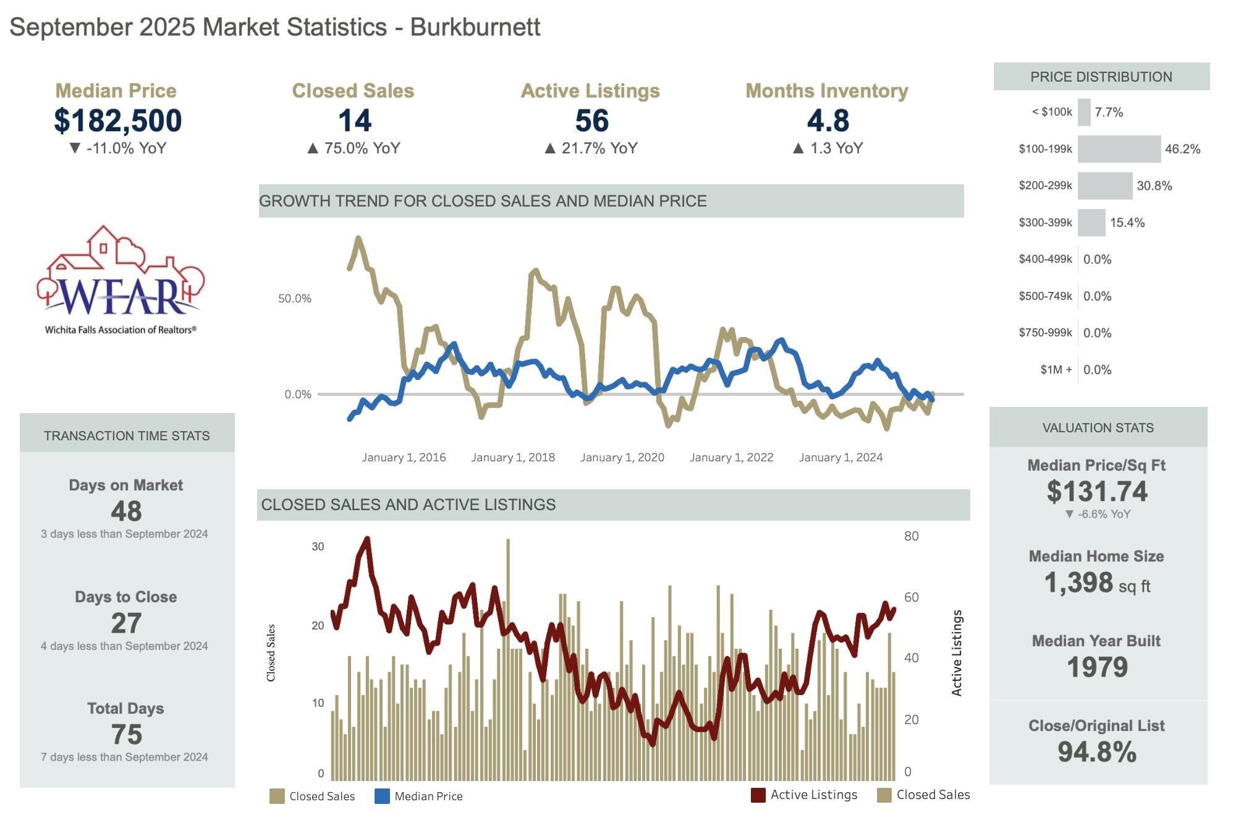This screenshot has height=820, width=1241.
Task: Click the Price/Sq Ft down arrow indicator
Action: (1069, 515)
